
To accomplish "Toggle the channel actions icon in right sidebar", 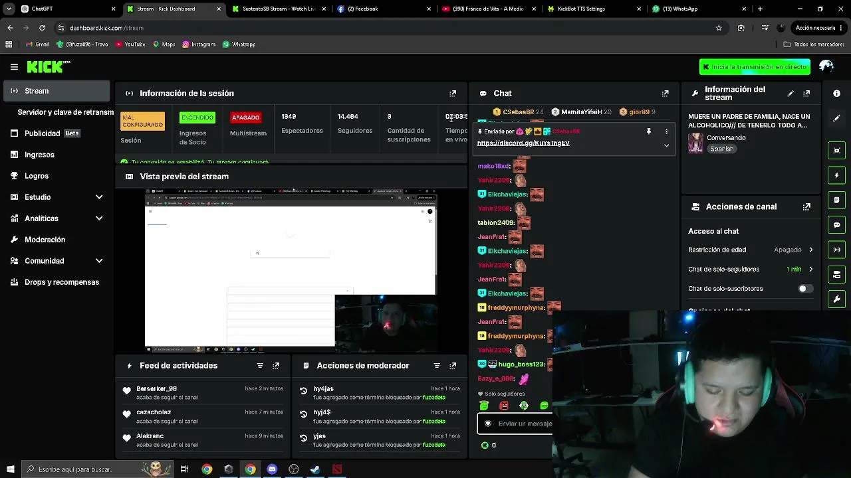I will [x=837, y=274].
